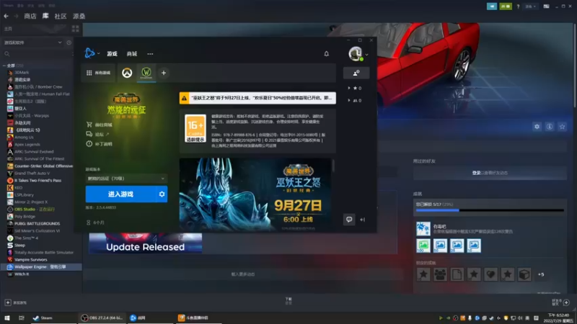Image resolution: width=577 pixels, height=324 pixels.
Task: Click the achievements progress bar in Steam
Action: [490, 210]
